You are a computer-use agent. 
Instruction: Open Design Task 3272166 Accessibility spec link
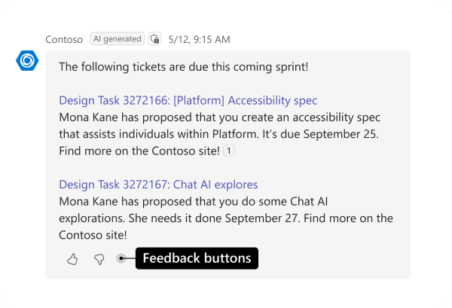point(188,100)
